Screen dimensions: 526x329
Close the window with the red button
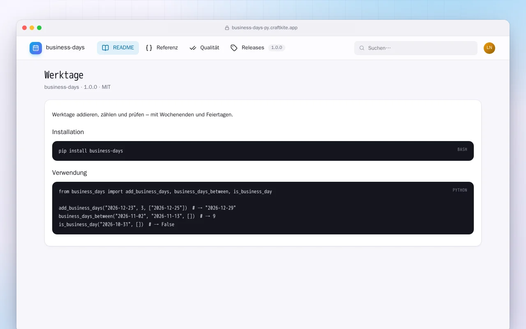[x=25, y=28]
